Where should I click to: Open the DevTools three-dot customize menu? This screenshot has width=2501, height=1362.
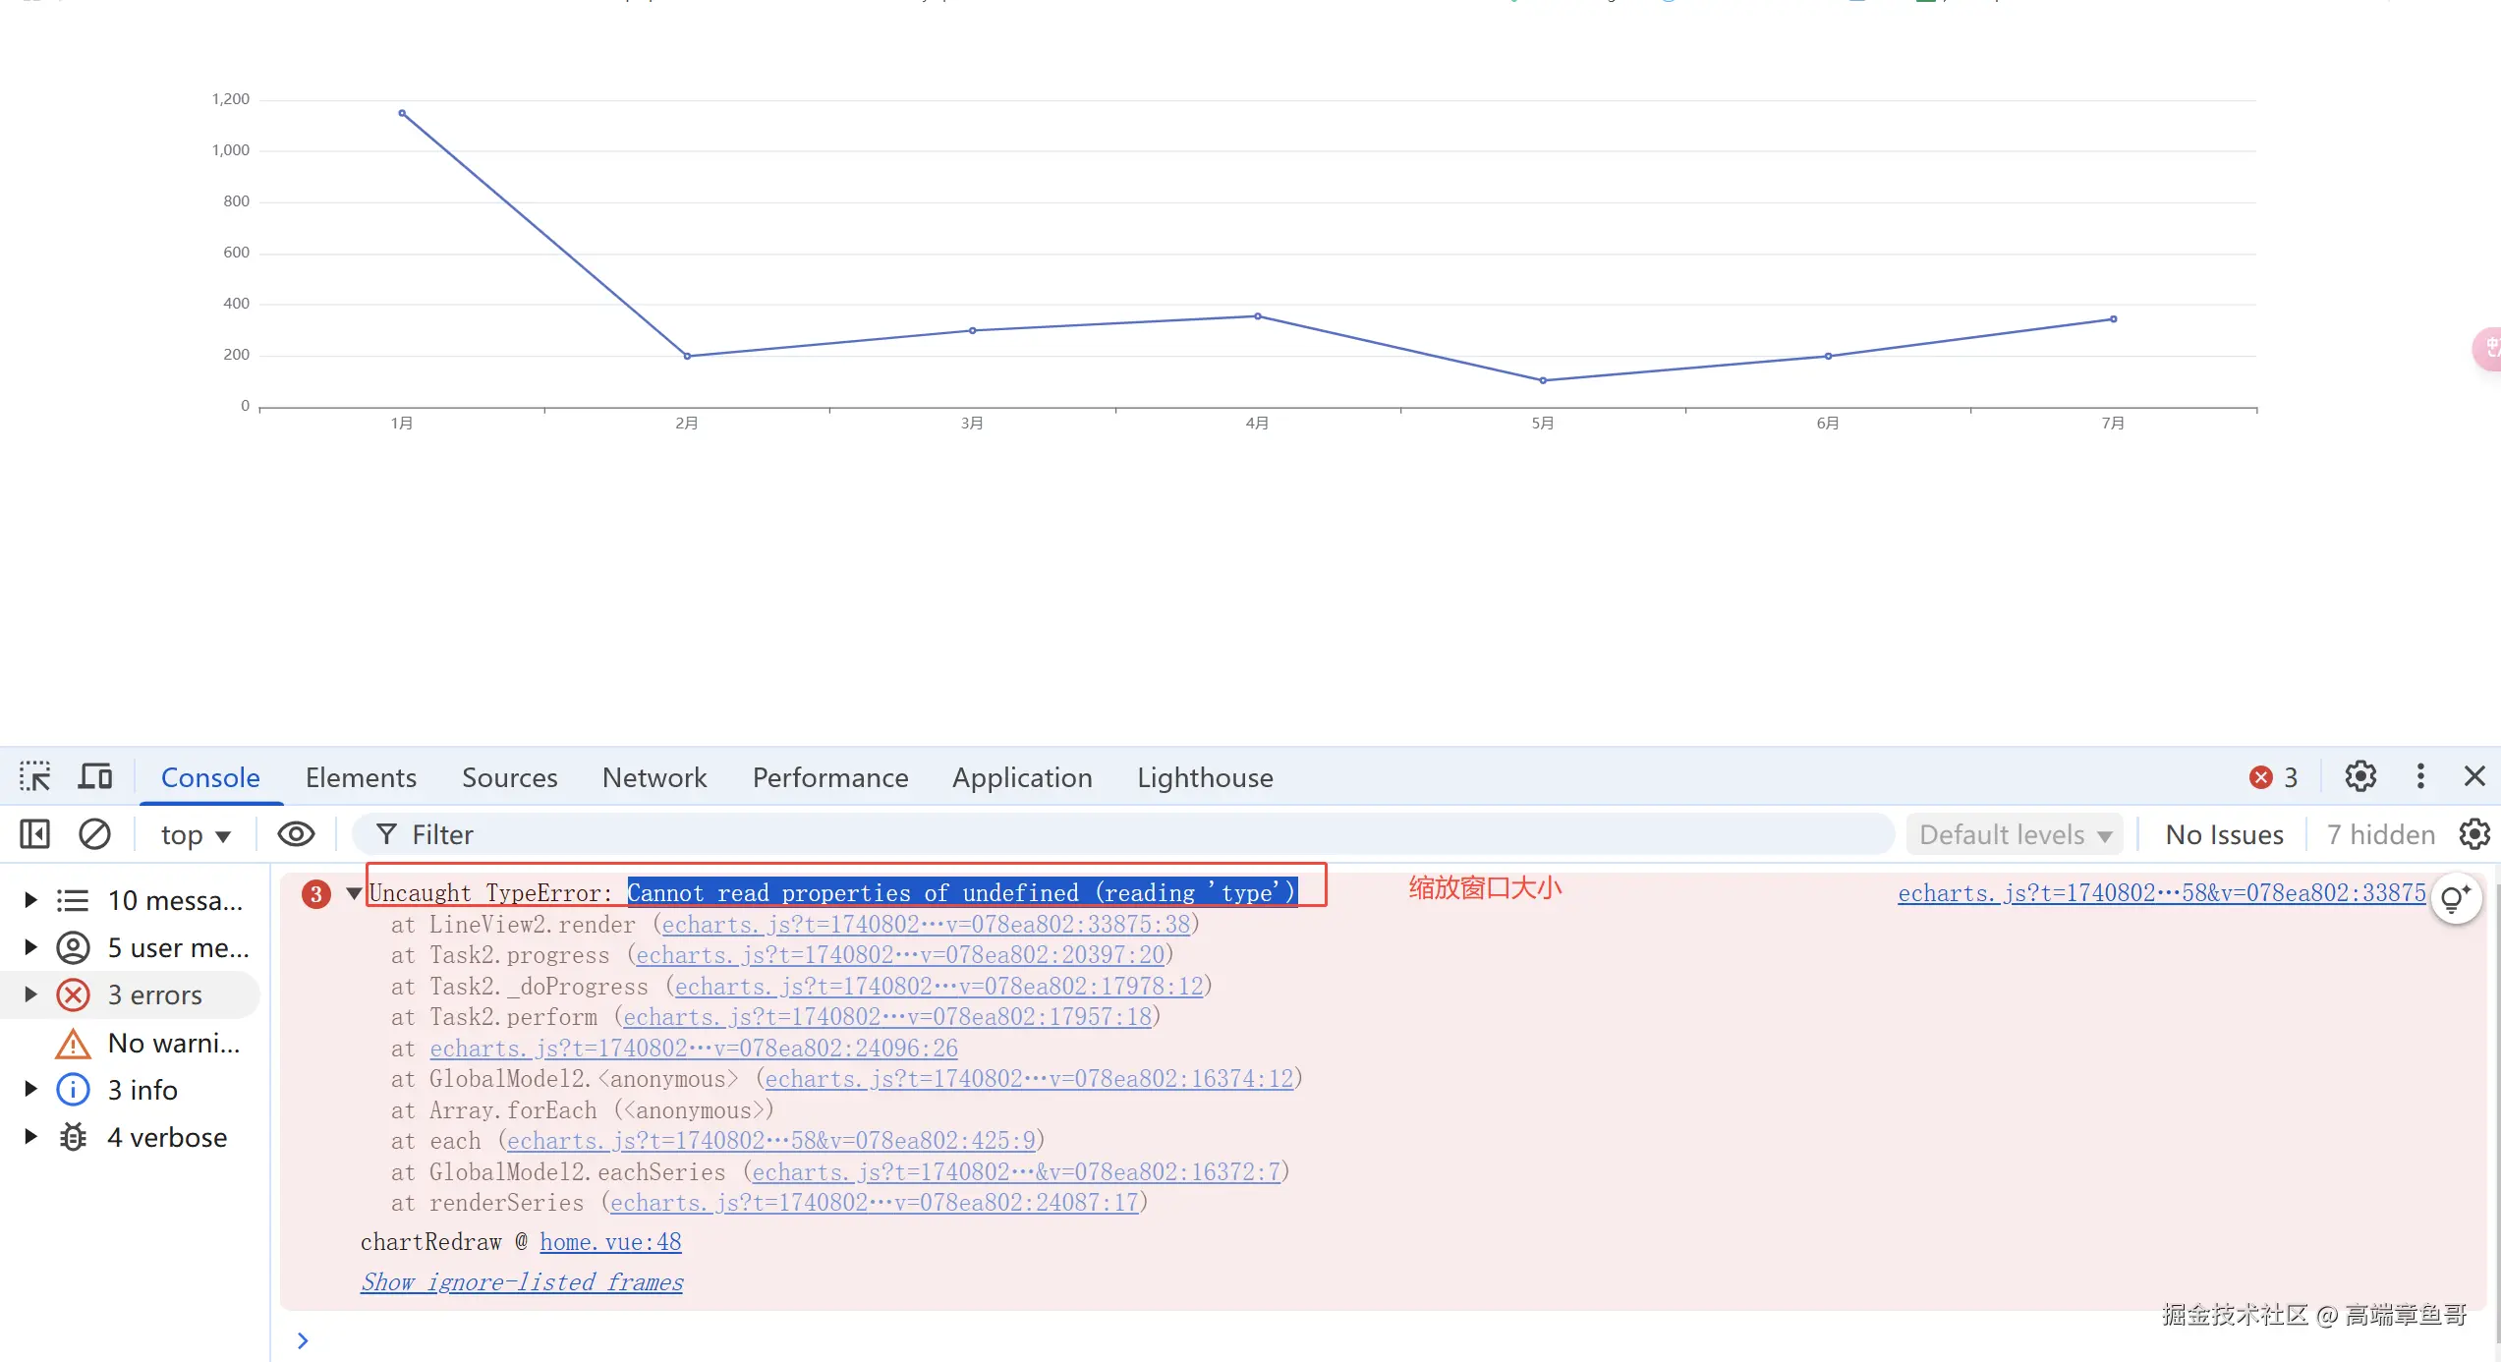(x=2420, y=776)
